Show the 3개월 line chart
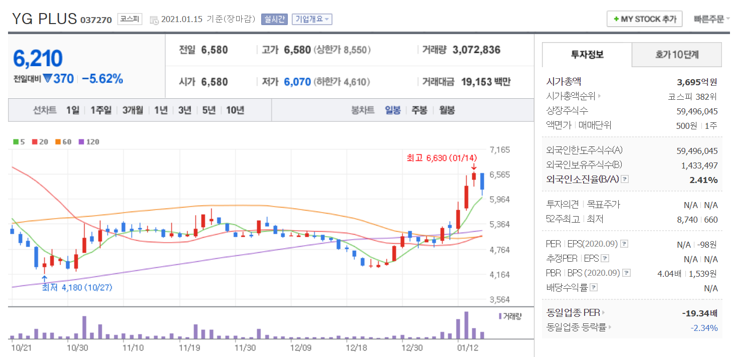This screenshot has width=736, height=357. (x=132, y=110)
